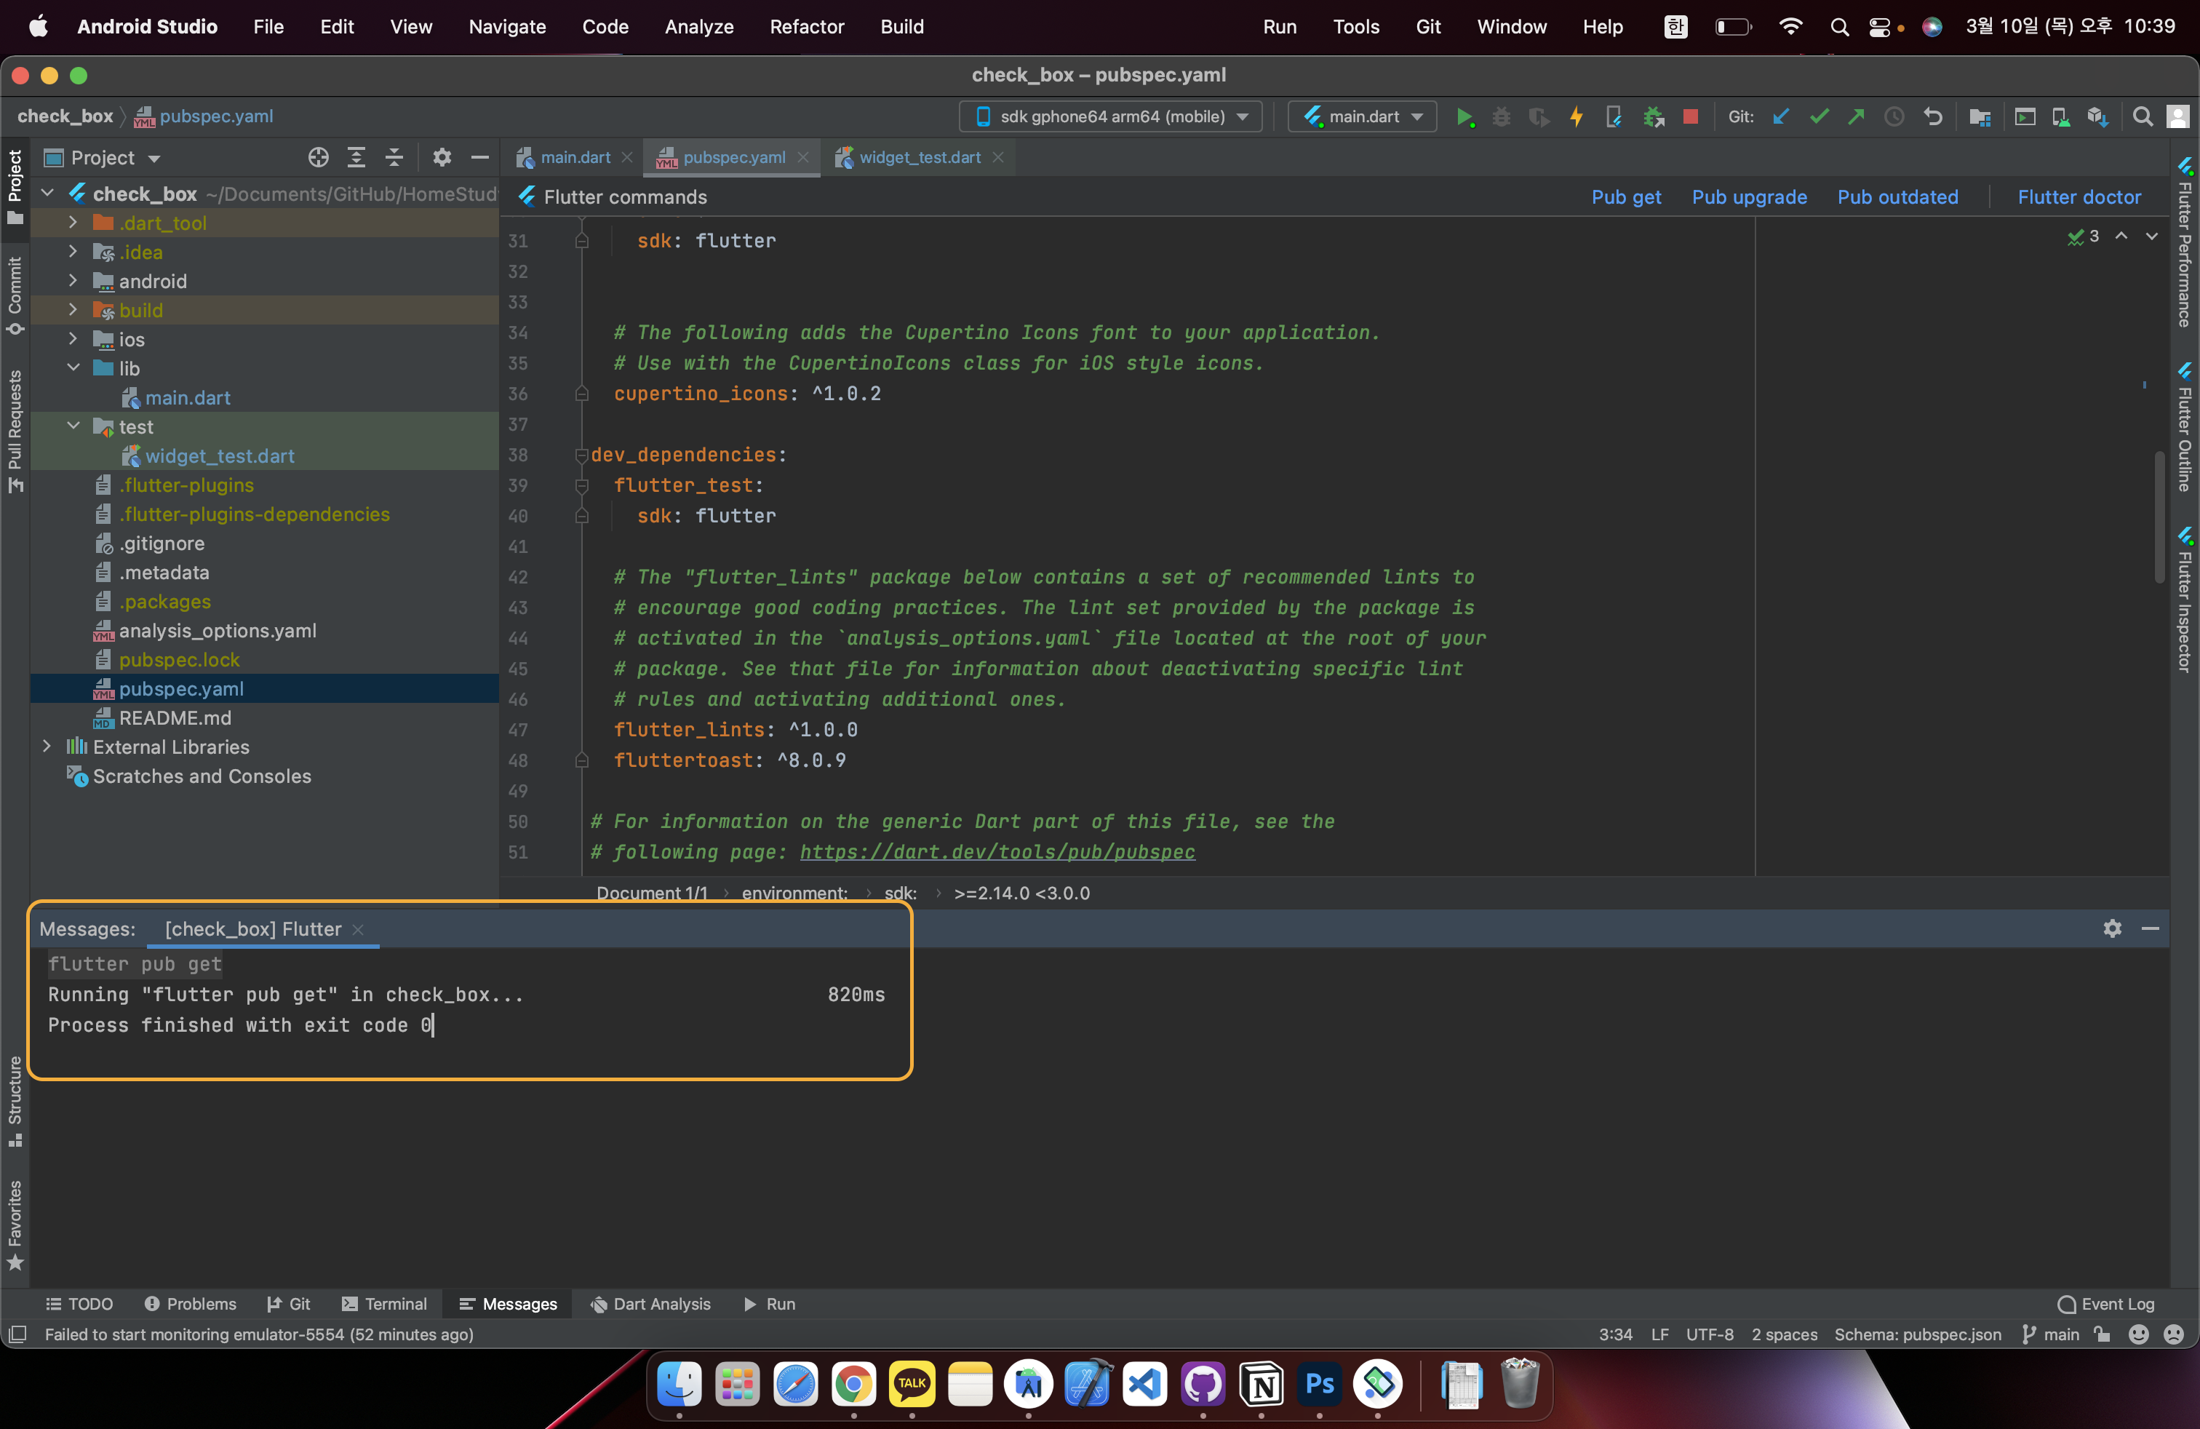Click Select Opened File target icon
The width and height of the screenshot is (2200, 1429).
[x=318, y=158]
